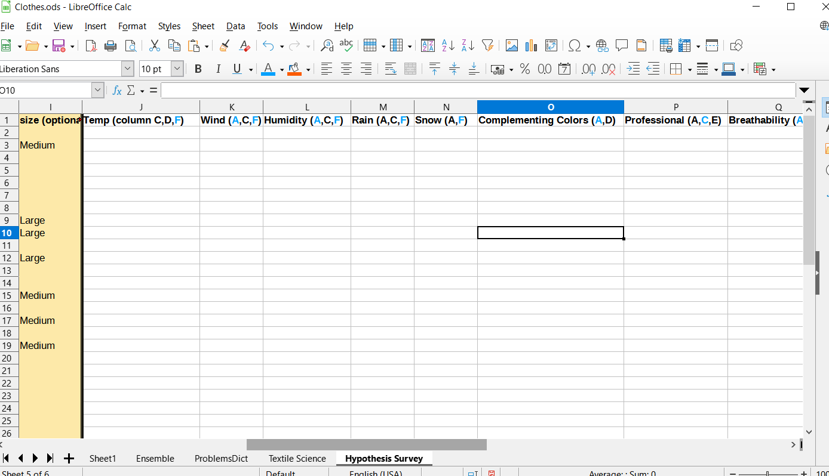Insert a pivot table
This screenshot has height=476, width=829.
[551, 45]
